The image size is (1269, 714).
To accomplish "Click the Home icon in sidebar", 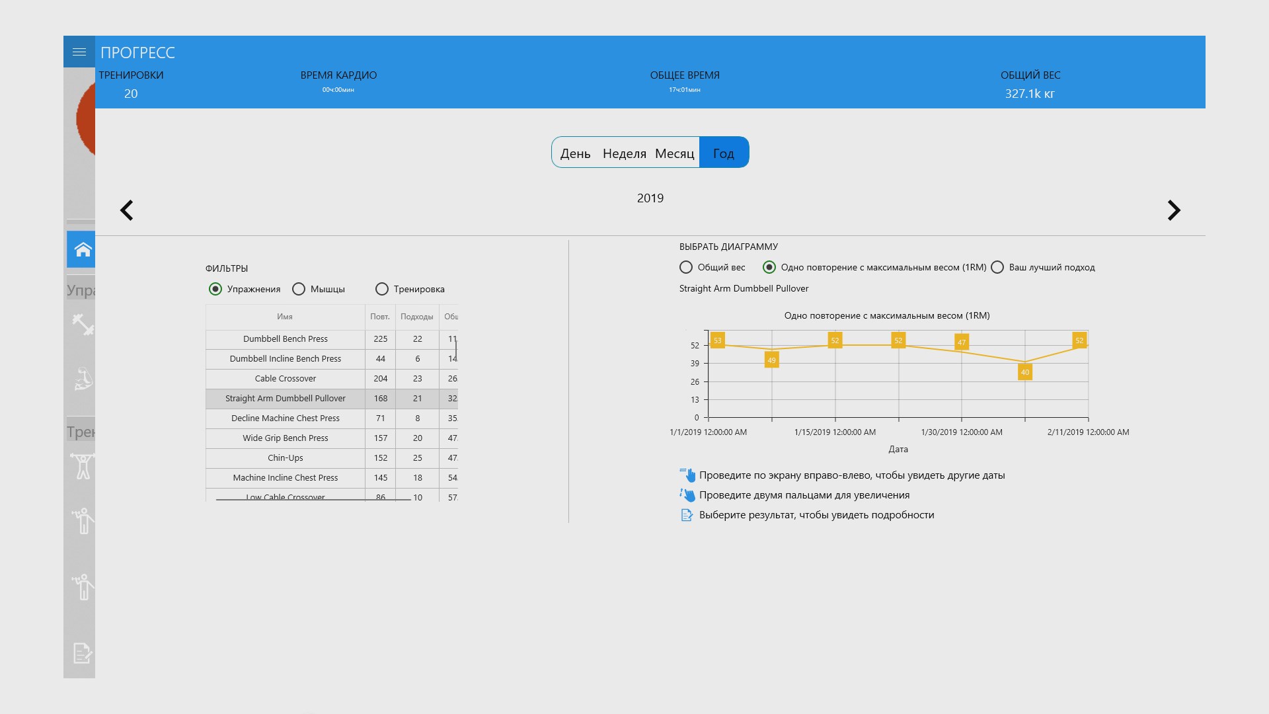I will (83, 250).
